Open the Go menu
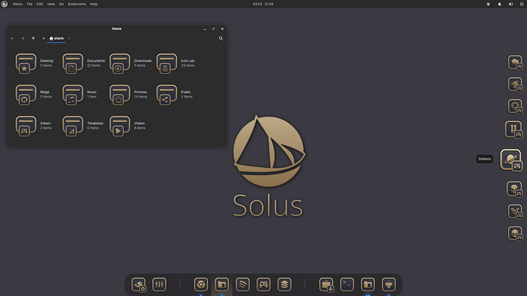The height and width of the screenshot is (296, 527). point(62,4)
